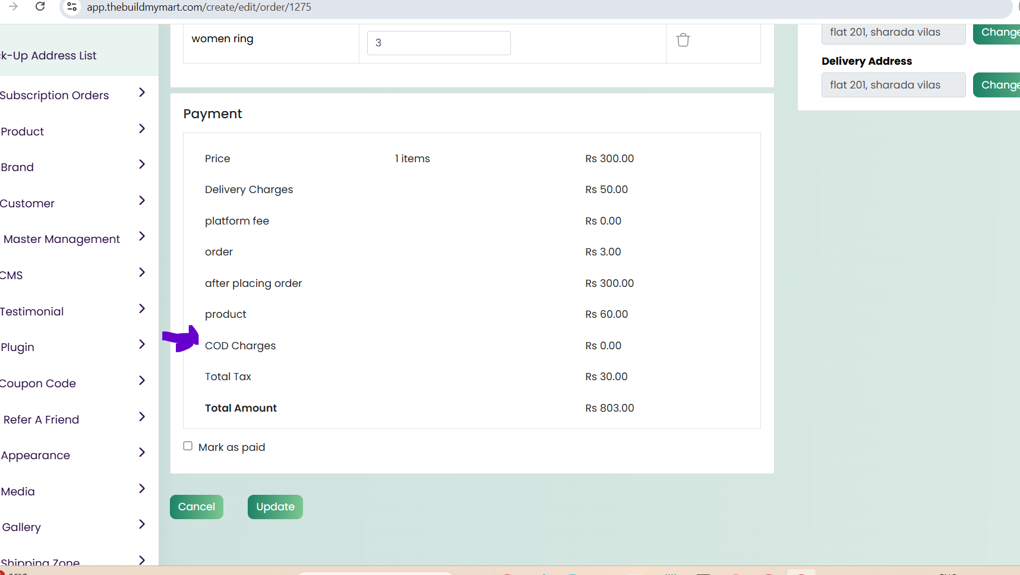The image size is (1020, 575).
Task: Select the Price Rs 300.00 value
Action: tap(610, 159)
